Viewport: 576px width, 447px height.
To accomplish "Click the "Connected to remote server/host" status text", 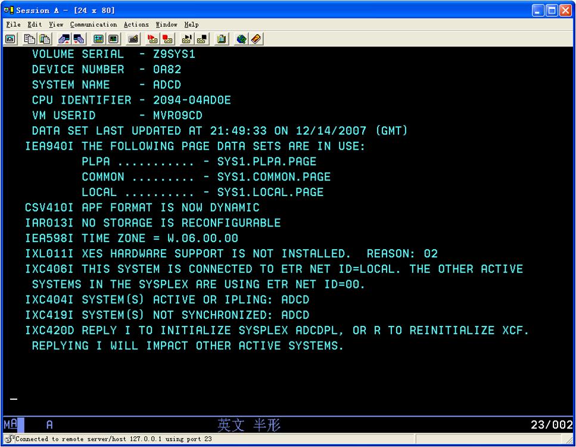I will (x=114, y=439).
